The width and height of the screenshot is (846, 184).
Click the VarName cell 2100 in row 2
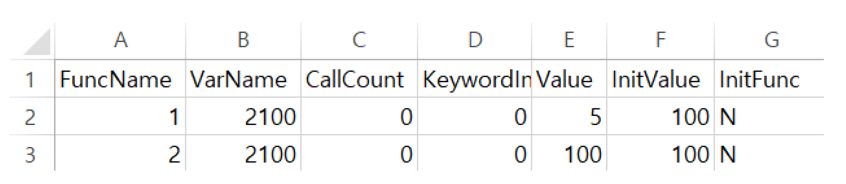click(x=243, y=117)
